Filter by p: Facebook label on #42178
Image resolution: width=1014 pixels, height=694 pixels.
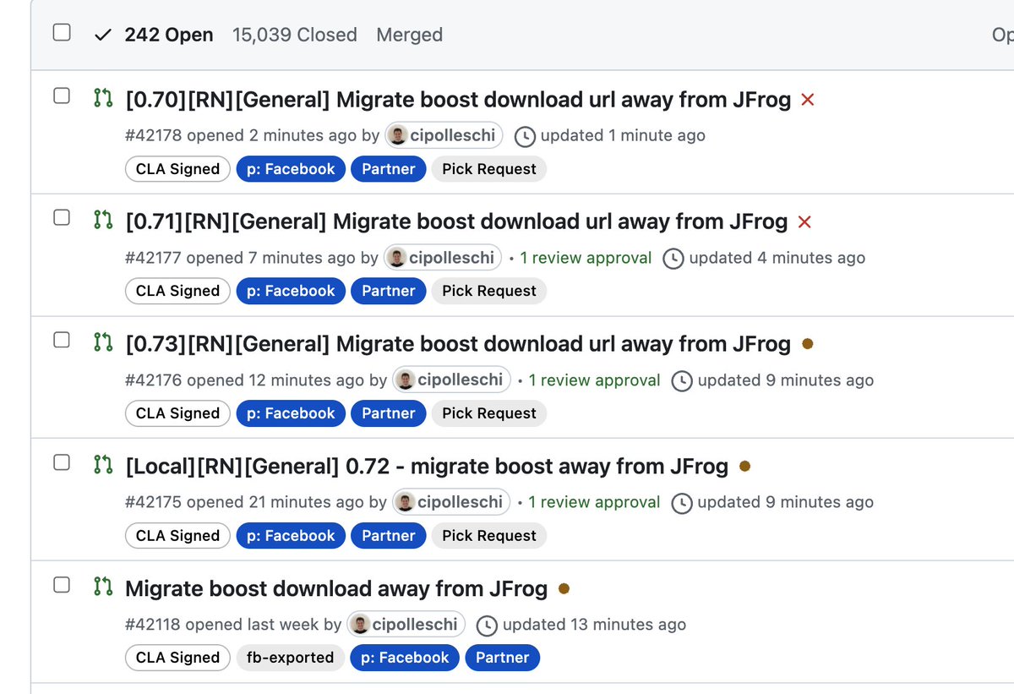pos(291,169)
